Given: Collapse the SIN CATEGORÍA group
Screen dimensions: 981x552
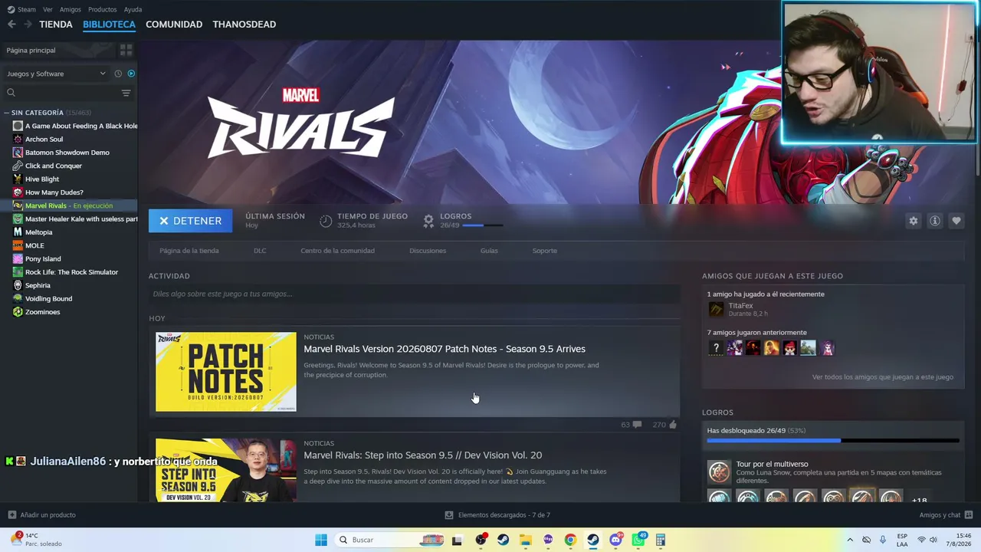Looking at the screenshot, I should 8,113.
